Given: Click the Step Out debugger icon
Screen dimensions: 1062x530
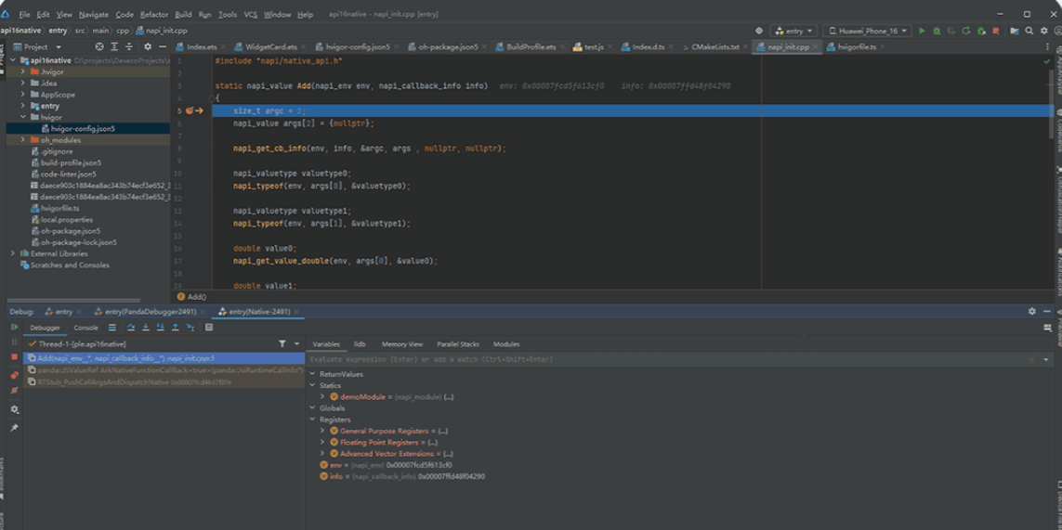Looking at the screenshot, I should (x=176, y=328).
